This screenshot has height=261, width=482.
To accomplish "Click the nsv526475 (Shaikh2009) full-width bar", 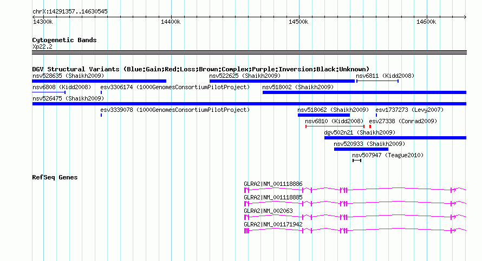I will pos(249,104).
